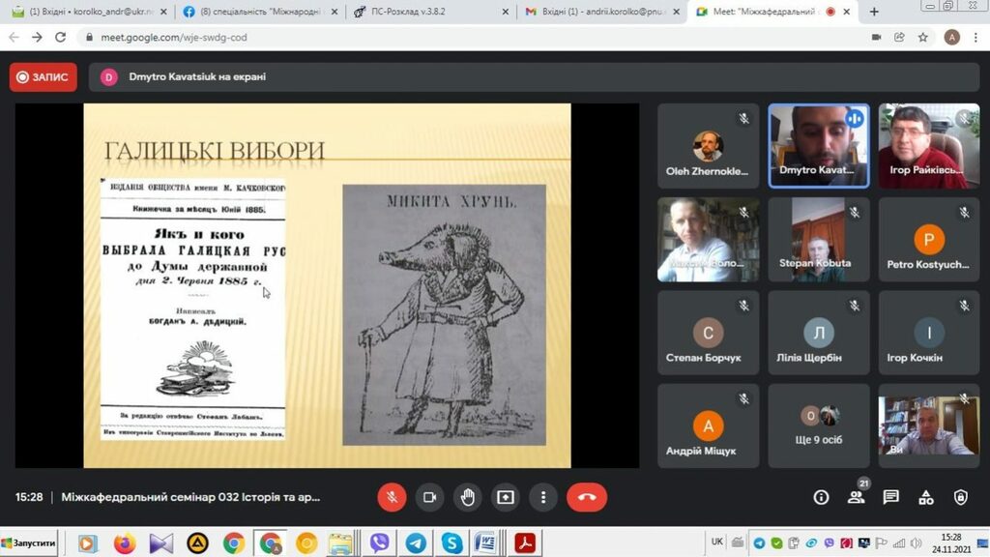This screenshot has width=990, height=557.
Task: Open the chat panel icon
Action: click(890, 497)
